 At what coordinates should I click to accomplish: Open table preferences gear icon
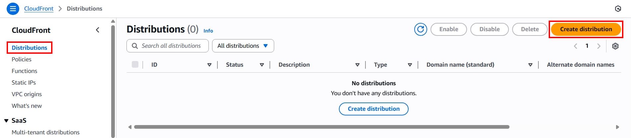pyautogui.click(x=615, y=46)
